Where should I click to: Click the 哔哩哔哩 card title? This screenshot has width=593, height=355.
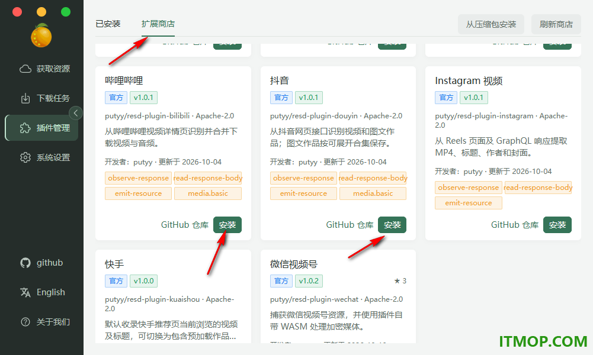click(x=124, y=80)
